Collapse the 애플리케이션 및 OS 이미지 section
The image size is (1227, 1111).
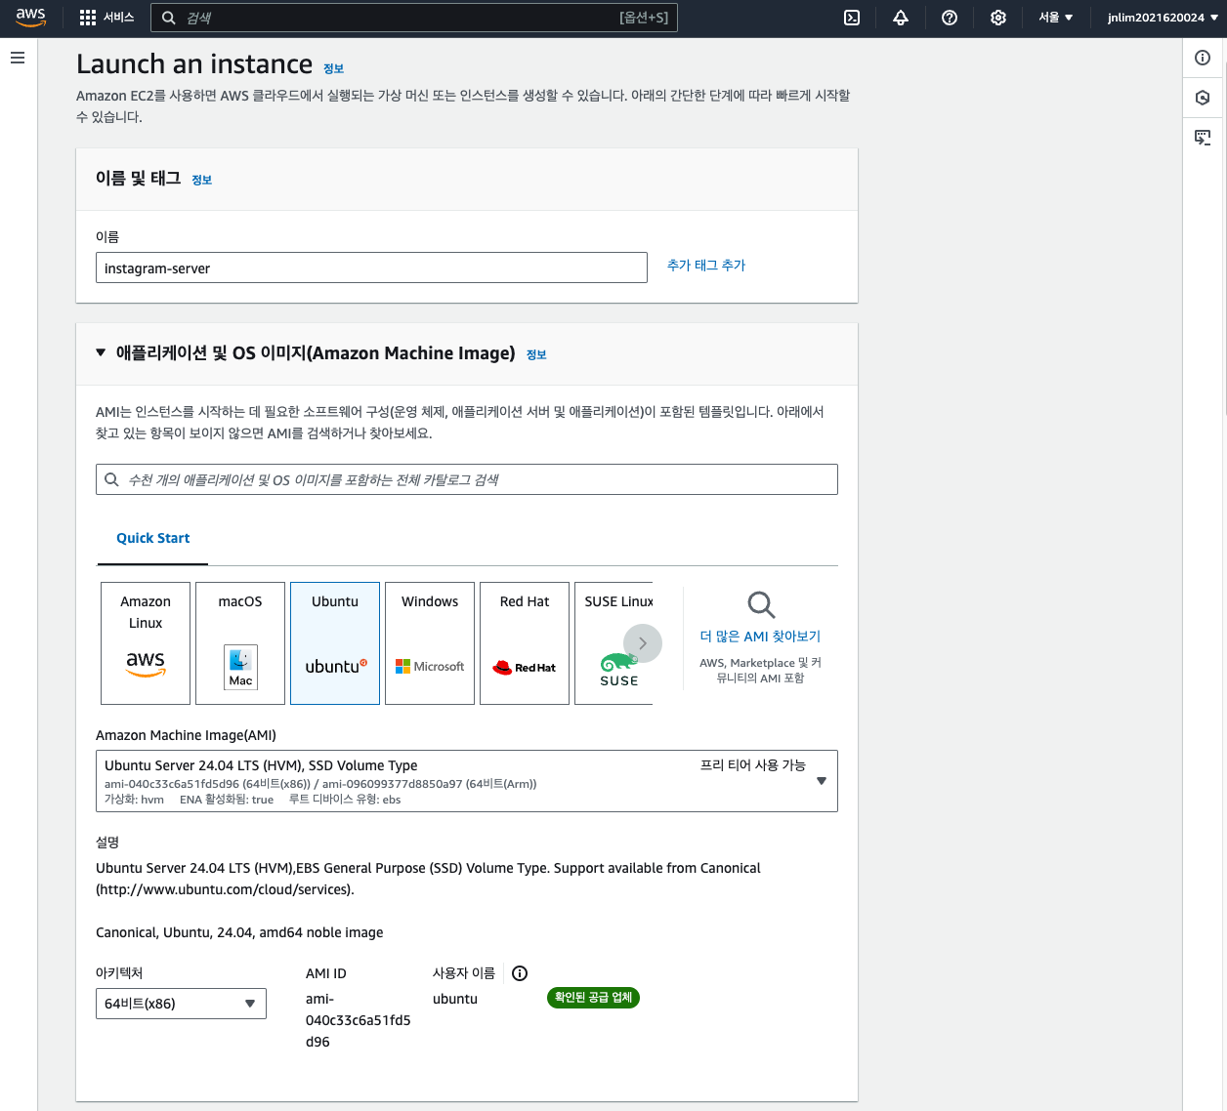(101, 352)
